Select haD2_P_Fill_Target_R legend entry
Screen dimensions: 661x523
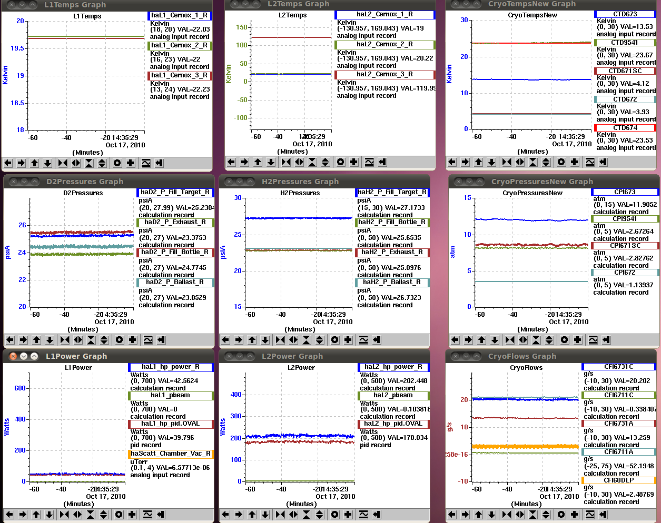(x=175, y=193)
